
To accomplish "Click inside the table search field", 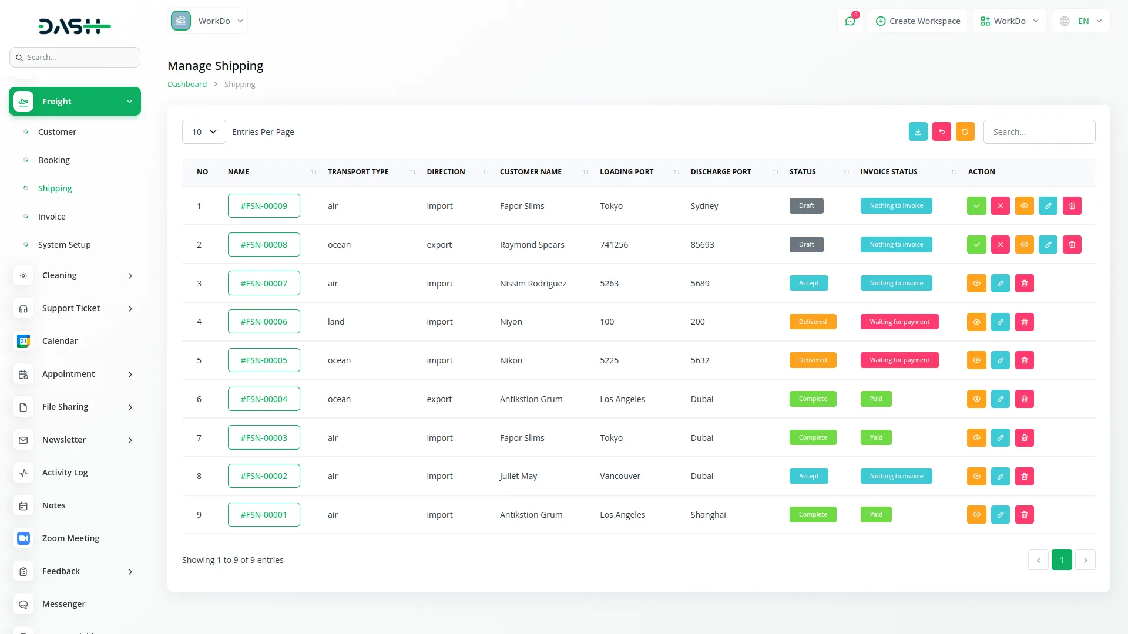I will tap(1039, 131).
